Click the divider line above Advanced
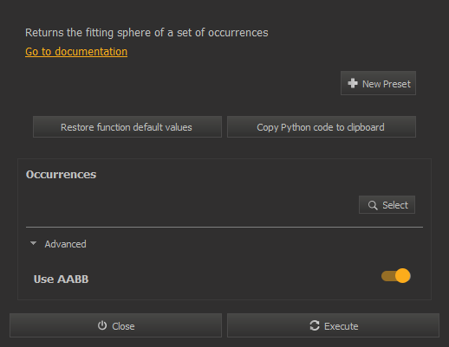 pyautogui.click(x=224, y=228)
